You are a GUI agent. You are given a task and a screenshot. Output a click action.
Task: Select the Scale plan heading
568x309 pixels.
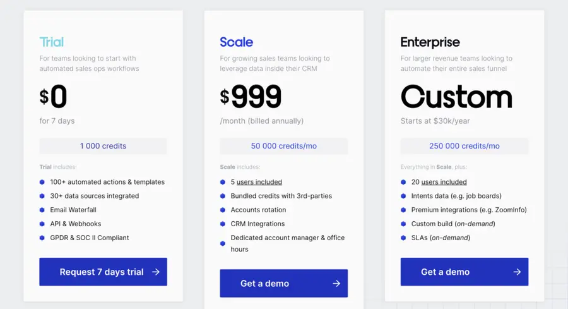tap(236, 42)
